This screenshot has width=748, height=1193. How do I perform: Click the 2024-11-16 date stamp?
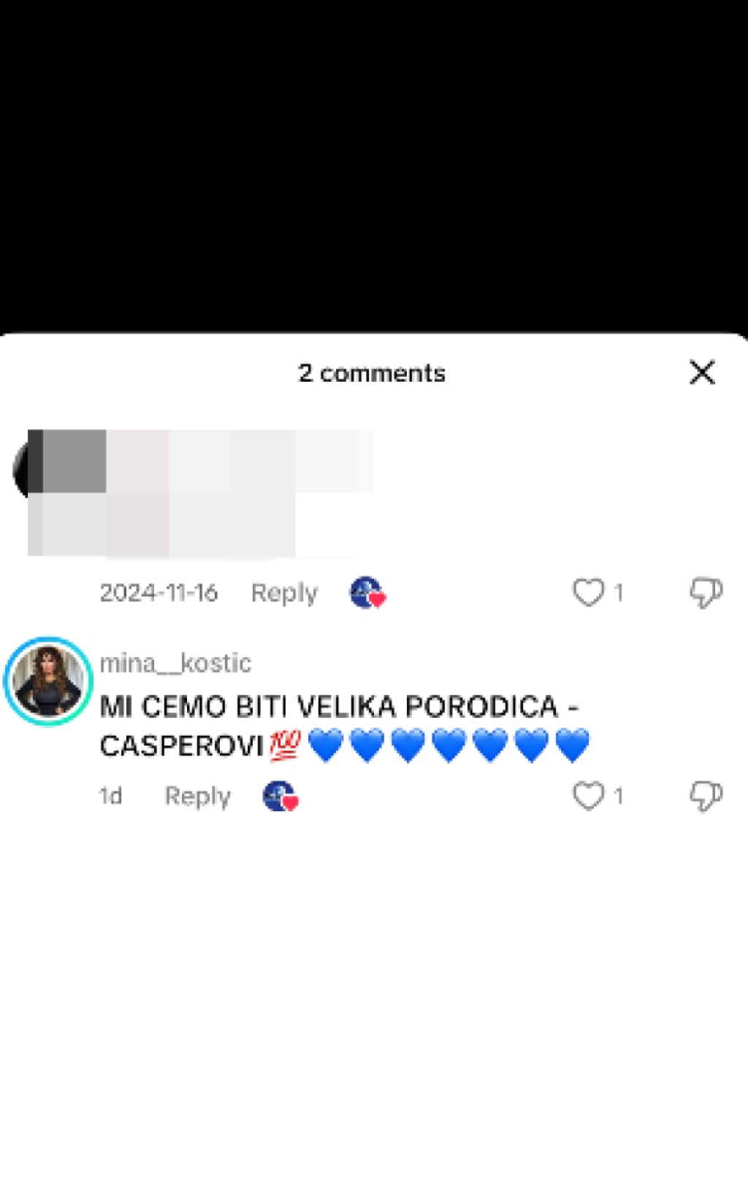(x=159, y=592)
